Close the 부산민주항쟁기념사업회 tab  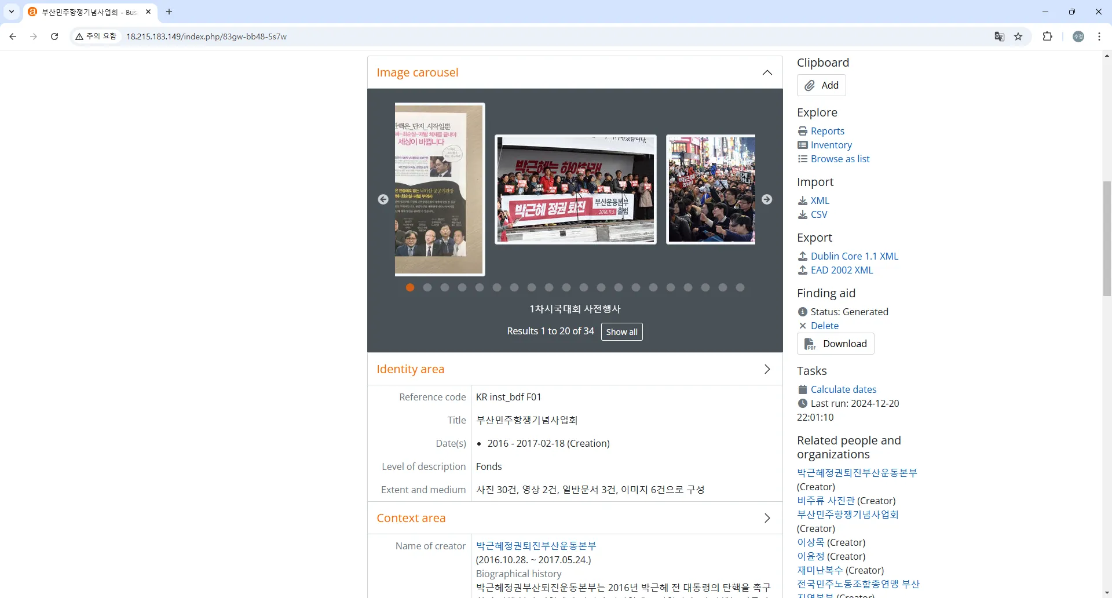(148, 12)
